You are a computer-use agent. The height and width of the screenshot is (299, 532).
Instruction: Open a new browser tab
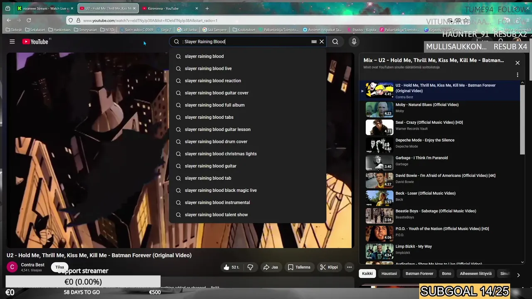point(207,8)
